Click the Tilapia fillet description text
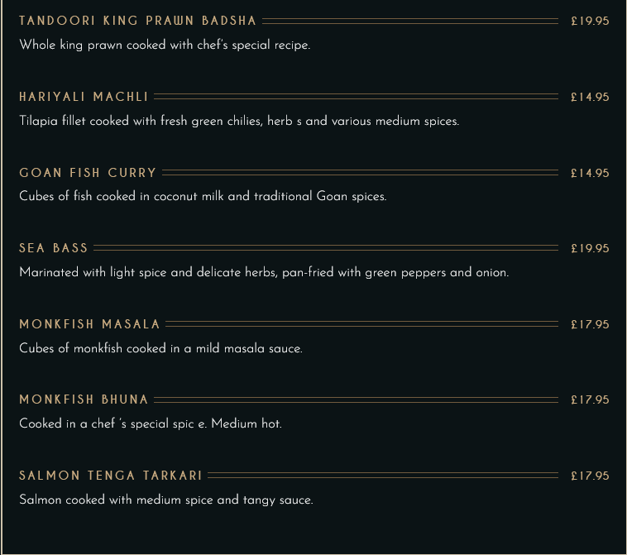 (239, 121)
